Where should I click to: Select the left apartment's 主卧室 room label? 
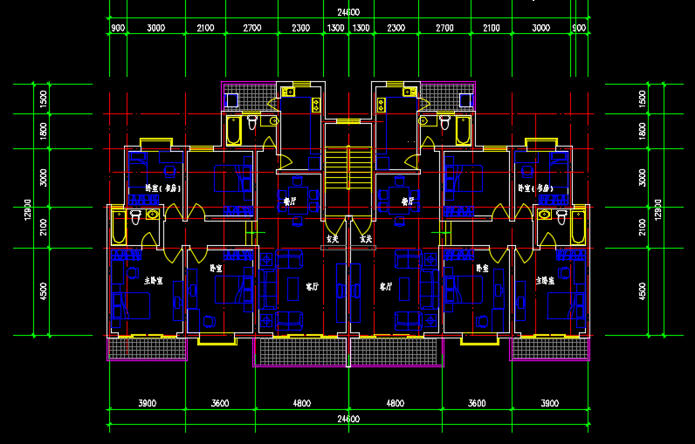[x=153, y=281]
